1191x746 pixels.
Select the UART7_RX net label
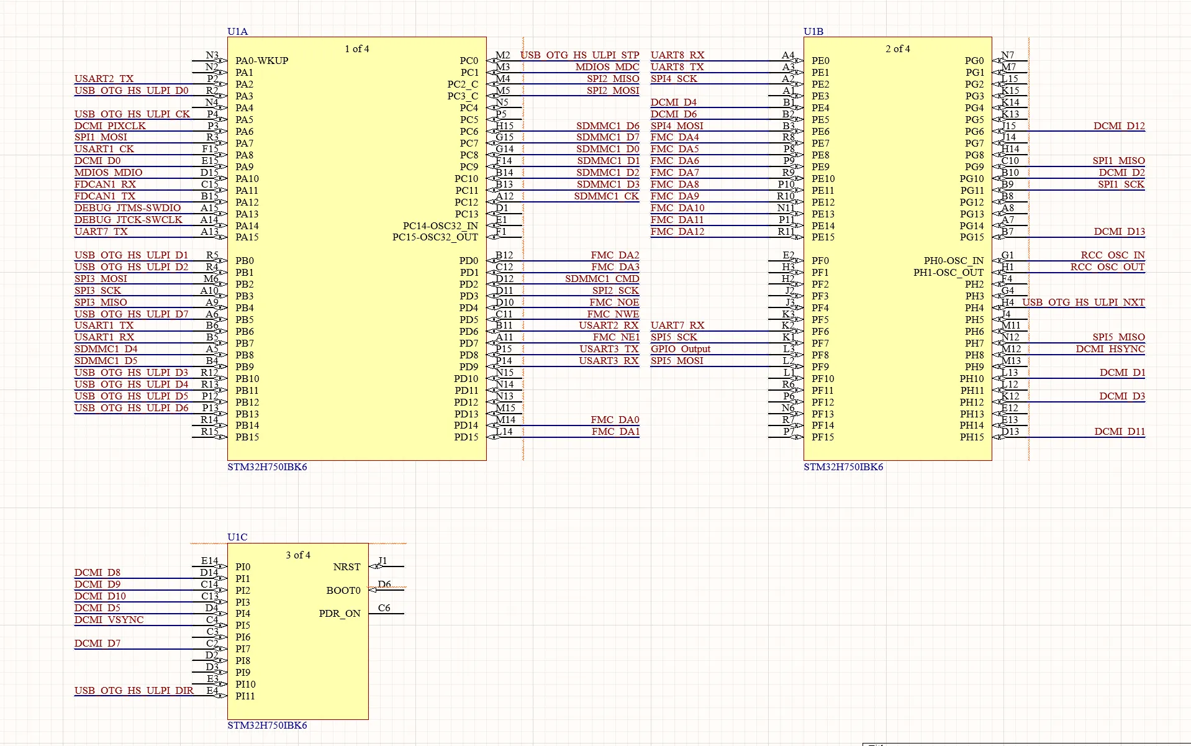coord(677,325)
